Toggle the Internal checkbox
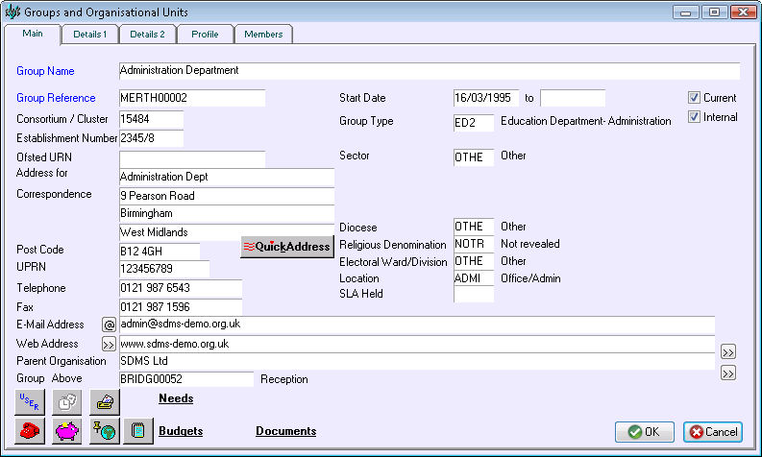Screen dimensions: 762x457 click(694, 117)
